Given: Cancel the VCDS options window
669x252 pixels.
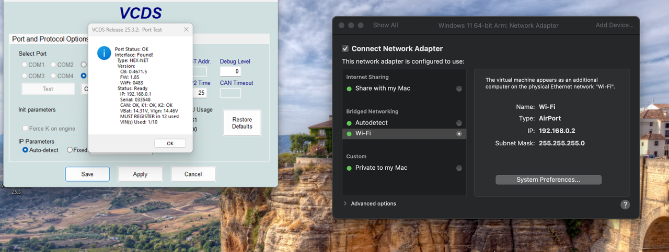Looking at the screenshot, I should (x=193, y=174).
